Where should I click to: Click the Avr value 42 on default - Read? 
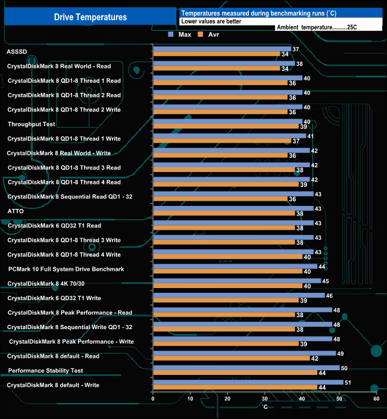(x=314, y=359)
